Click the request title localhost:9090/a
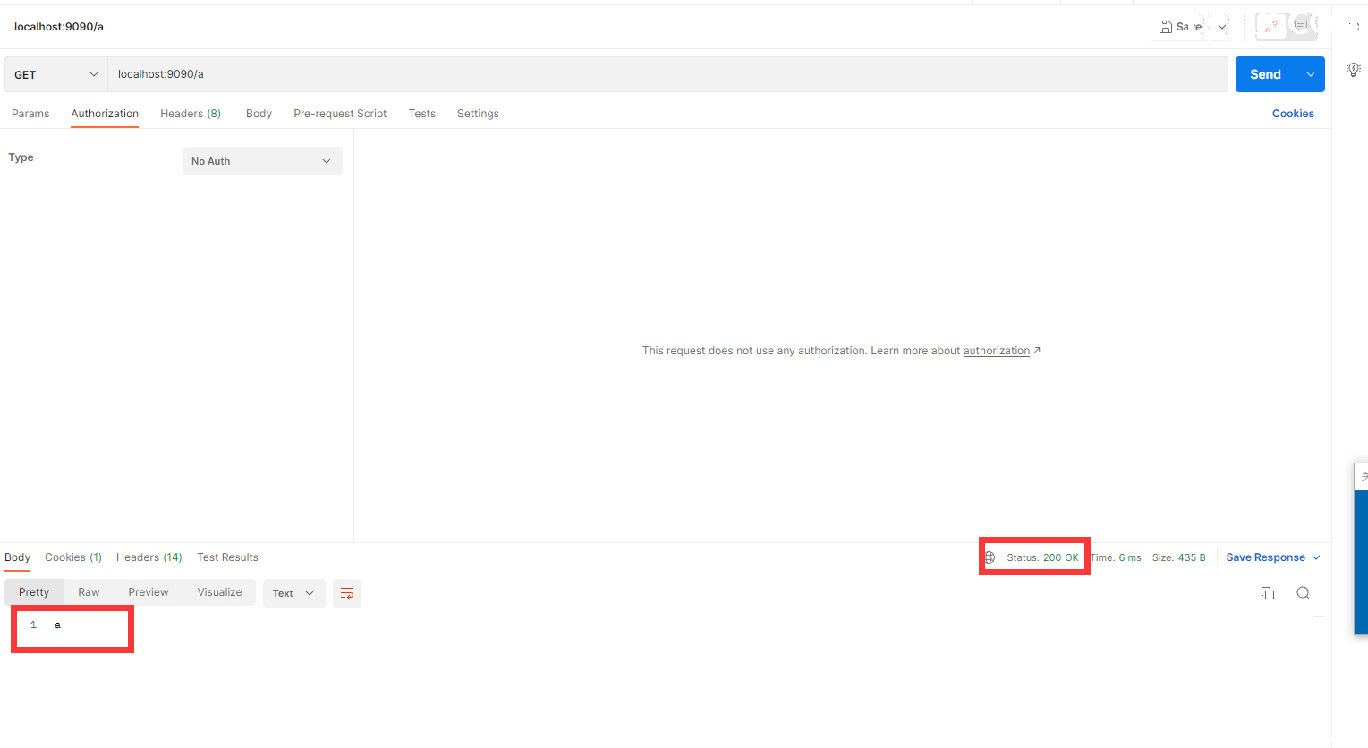Screen dimensions: 1368x748 (59, 27)
